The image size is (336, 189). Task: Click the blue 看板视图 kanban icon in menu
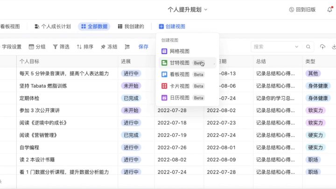164,75
